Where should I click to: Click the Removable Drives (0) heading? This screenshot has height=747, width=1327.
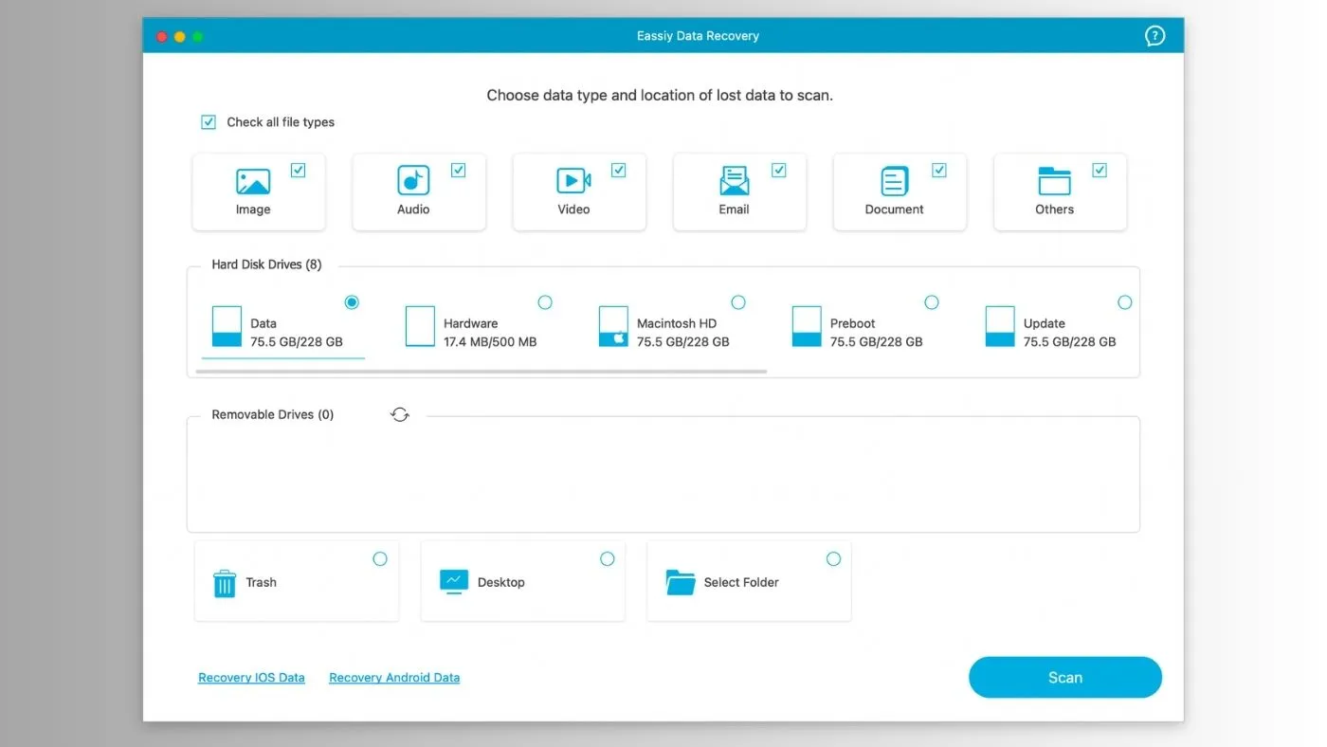(273, 414)
